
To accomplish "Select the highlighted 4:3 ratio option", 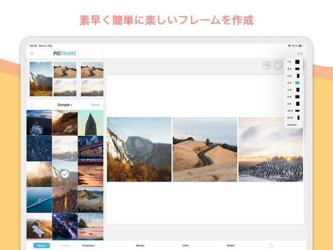I will pyautogui.click(x=293, y=83).
